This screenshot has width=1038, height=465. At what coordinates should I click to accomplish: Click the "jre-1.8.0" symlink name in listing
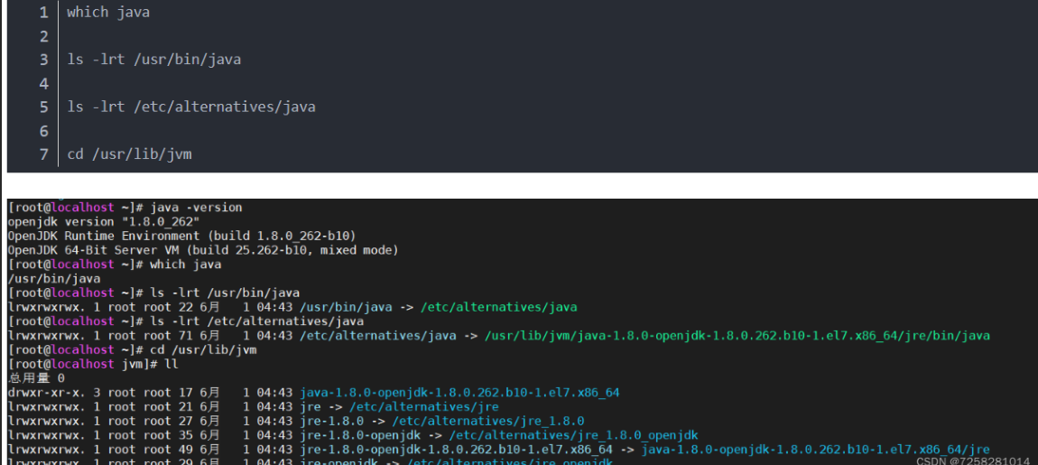point(331,421)
